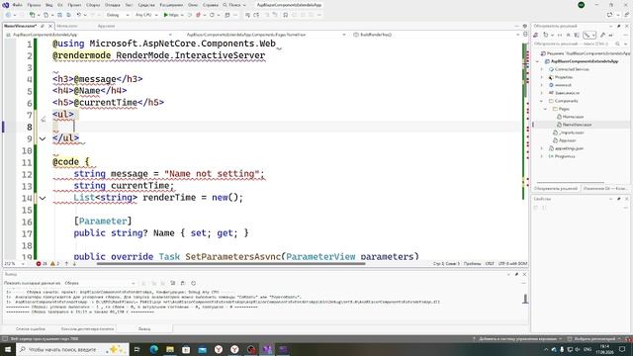Click the Поиск search box in title bar

coord(234,5)
